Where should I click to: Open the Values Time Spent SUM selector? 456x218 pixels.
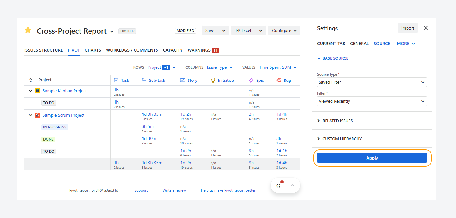point(278,67)
